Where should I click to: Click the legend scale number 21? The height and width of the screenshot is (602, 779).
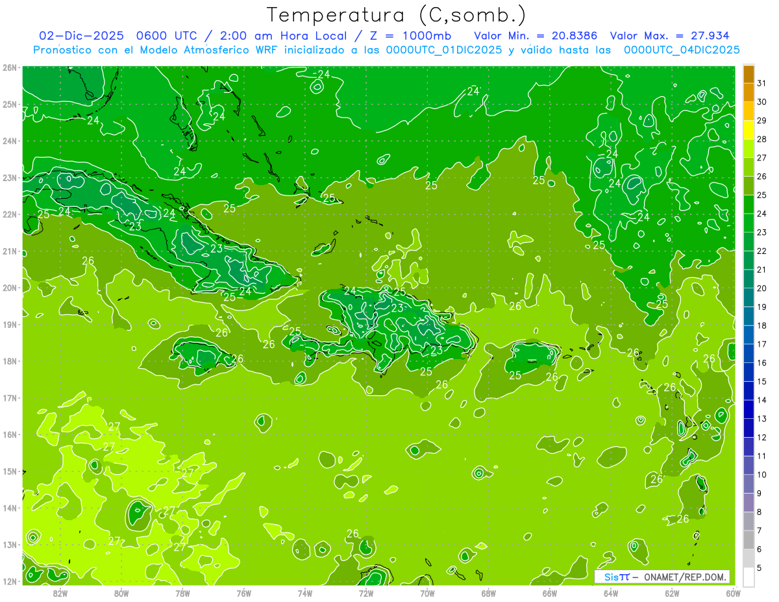pyautogui.click(x=761, y=270)
